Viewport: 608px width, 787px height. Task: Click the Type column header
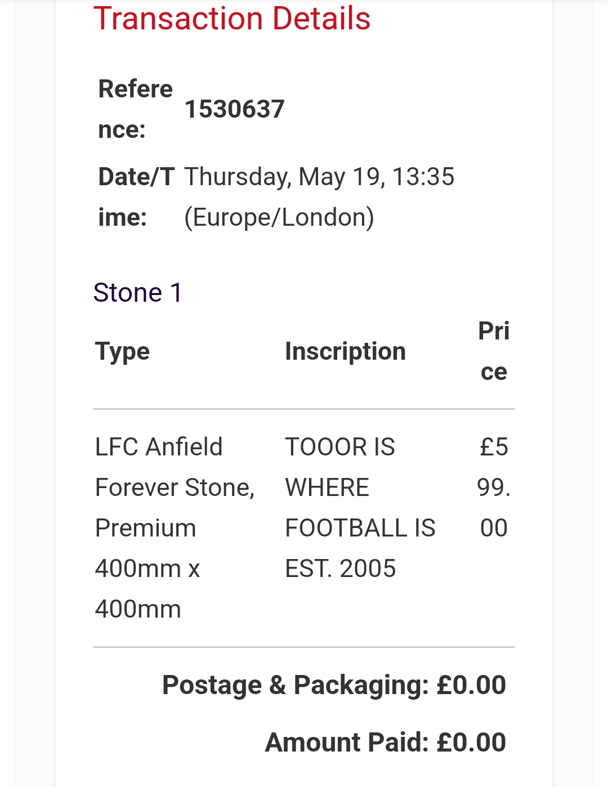pyautogui.click(x=123, y=351)
